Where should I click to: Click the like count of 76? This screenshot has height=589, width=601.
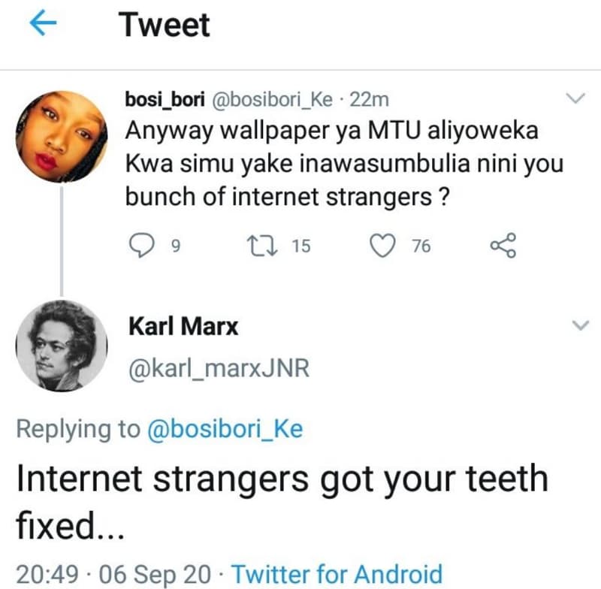coord(421,246)
